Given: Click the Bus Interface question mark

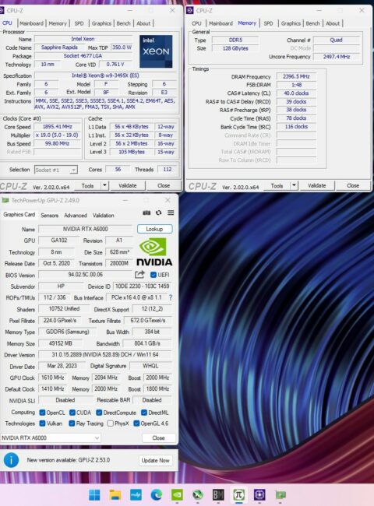Looking at the screenshot, I should 171,297.
